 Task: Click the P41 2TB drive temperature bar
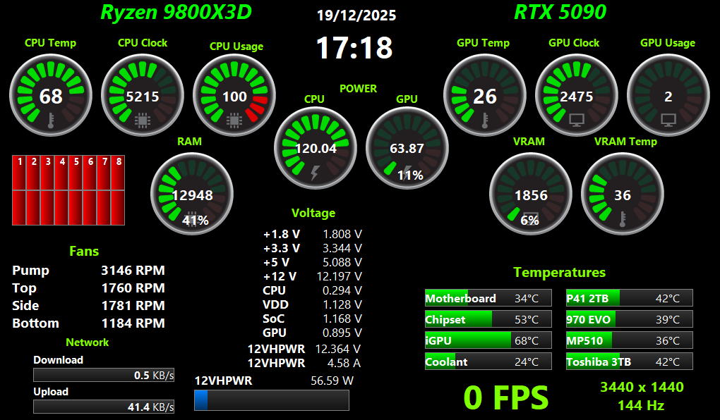click(x=629, y=298)
